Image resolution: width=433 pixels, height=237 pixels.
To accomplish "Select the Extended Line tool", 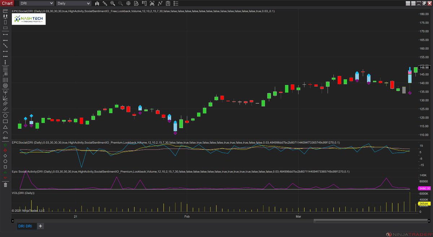I will (x=5, y=45).
